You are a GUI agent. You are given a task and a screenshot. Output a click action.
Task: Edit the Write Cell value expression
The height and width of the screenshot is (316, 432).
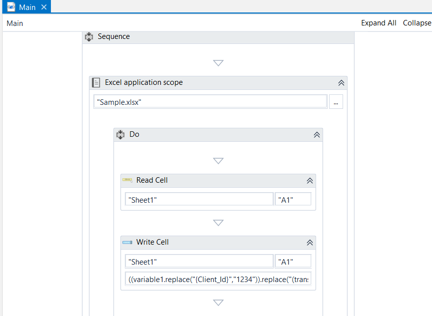pos(220,280)
